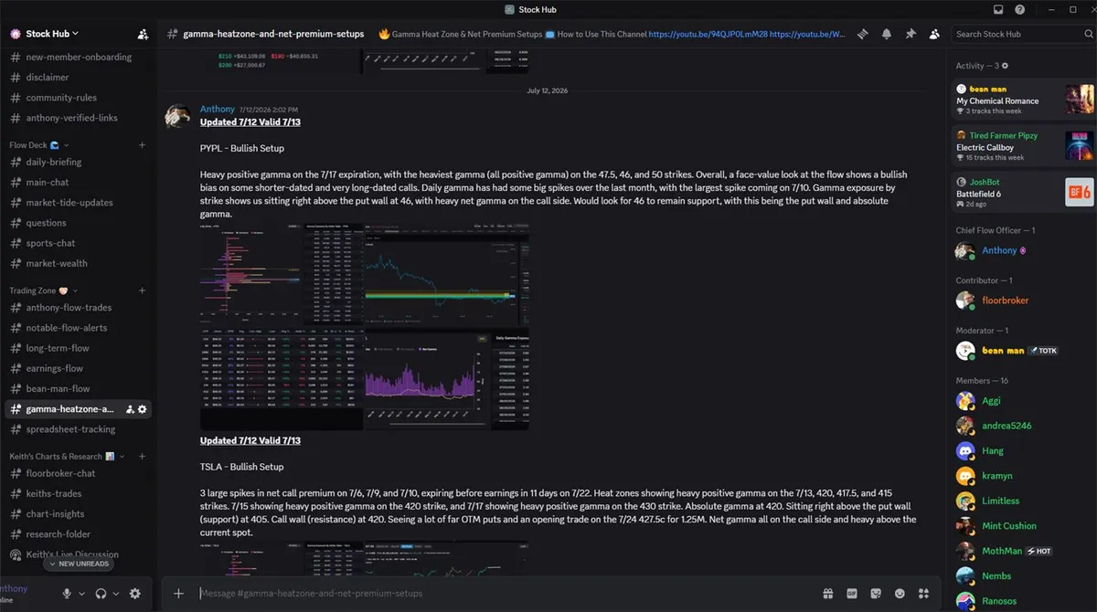Toggle the microphone mute button
Viewport: 1097px width, 612px height.
[67, 593]
